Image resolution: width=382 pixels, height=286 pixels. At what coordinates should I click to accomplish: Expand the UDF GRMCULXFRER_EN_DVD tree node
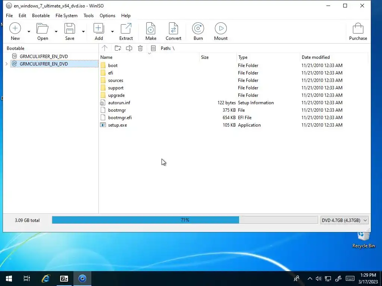click(7, 64)
